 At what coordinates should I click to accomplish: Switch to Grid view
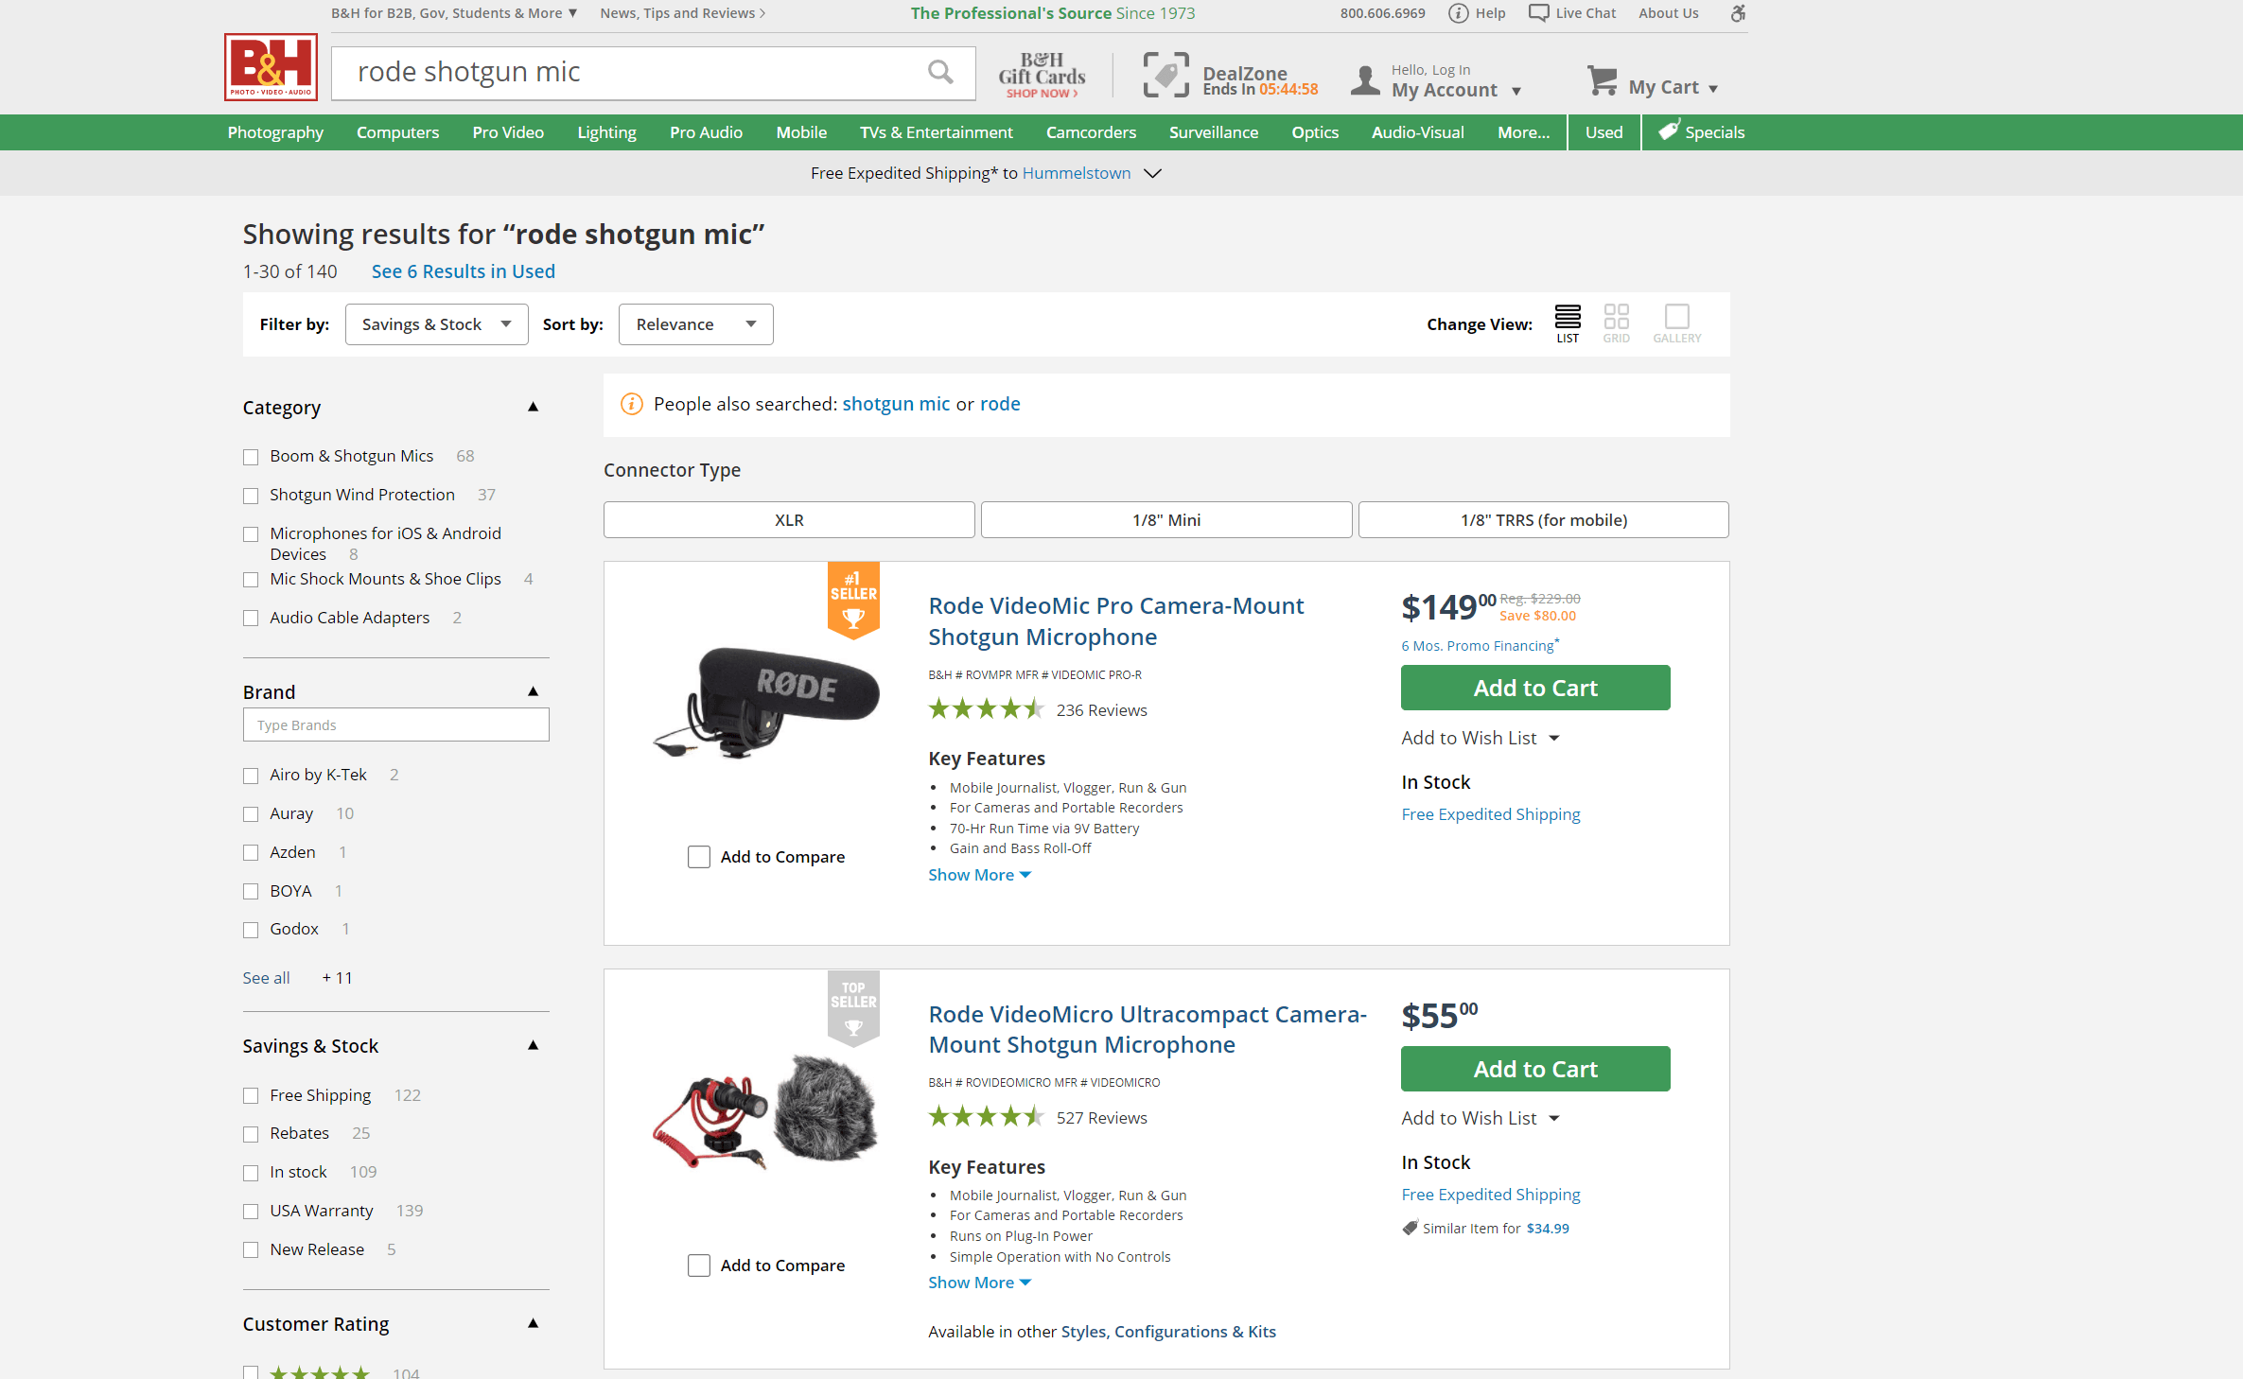[x=1617, y=318]
